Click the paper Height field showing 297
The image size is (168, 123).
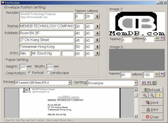point(23,67)
